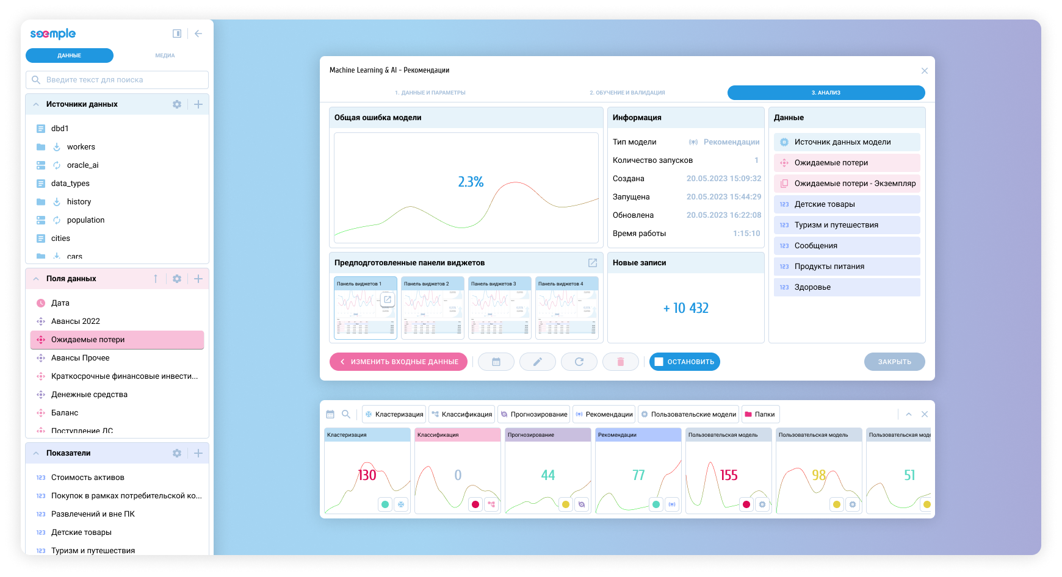Screen dimensions: 1062x577
Task: Open widget panels in external window icon
Action: 593,263
